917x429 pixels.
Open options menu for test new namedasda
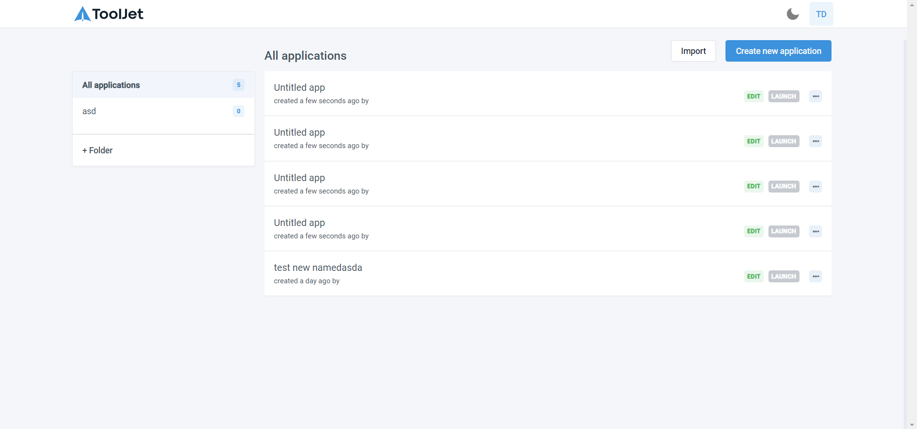[x=815, y=276]
